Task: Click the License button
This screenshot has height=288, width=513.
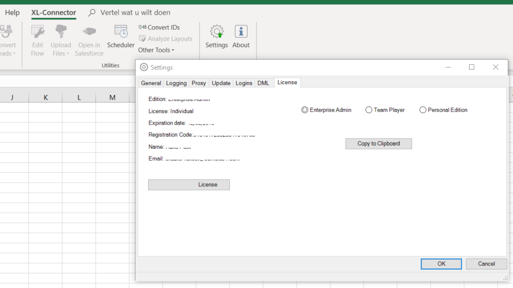Action: pyautogui.click(x=189, y=184)
